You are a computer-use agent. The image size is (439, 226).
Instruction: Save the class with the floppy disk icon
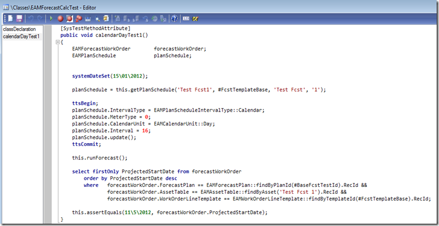(19, 19)
